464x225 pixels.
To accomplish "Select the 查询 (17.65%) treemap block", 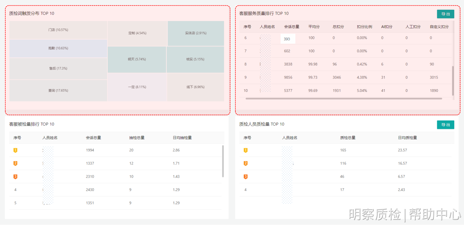I will (x=58, y=90).
